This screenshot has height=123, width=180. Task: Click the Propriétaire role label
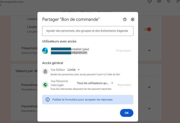click(123, 51)
